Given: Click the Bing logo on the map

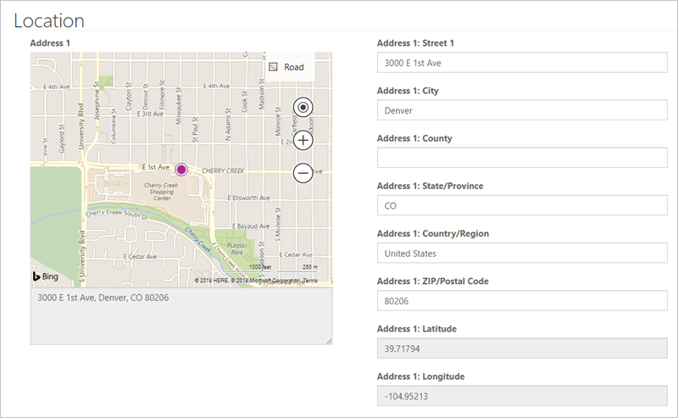Looking at the screenshot, I should click(x=46, y=276).
